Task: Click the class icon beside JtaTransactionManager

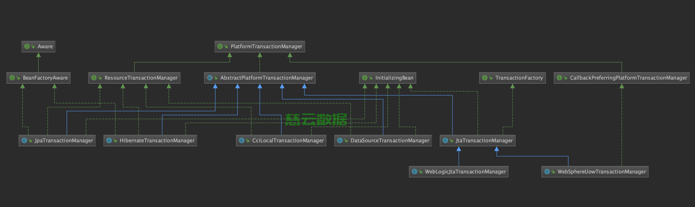Action: (x=445, y=141)
